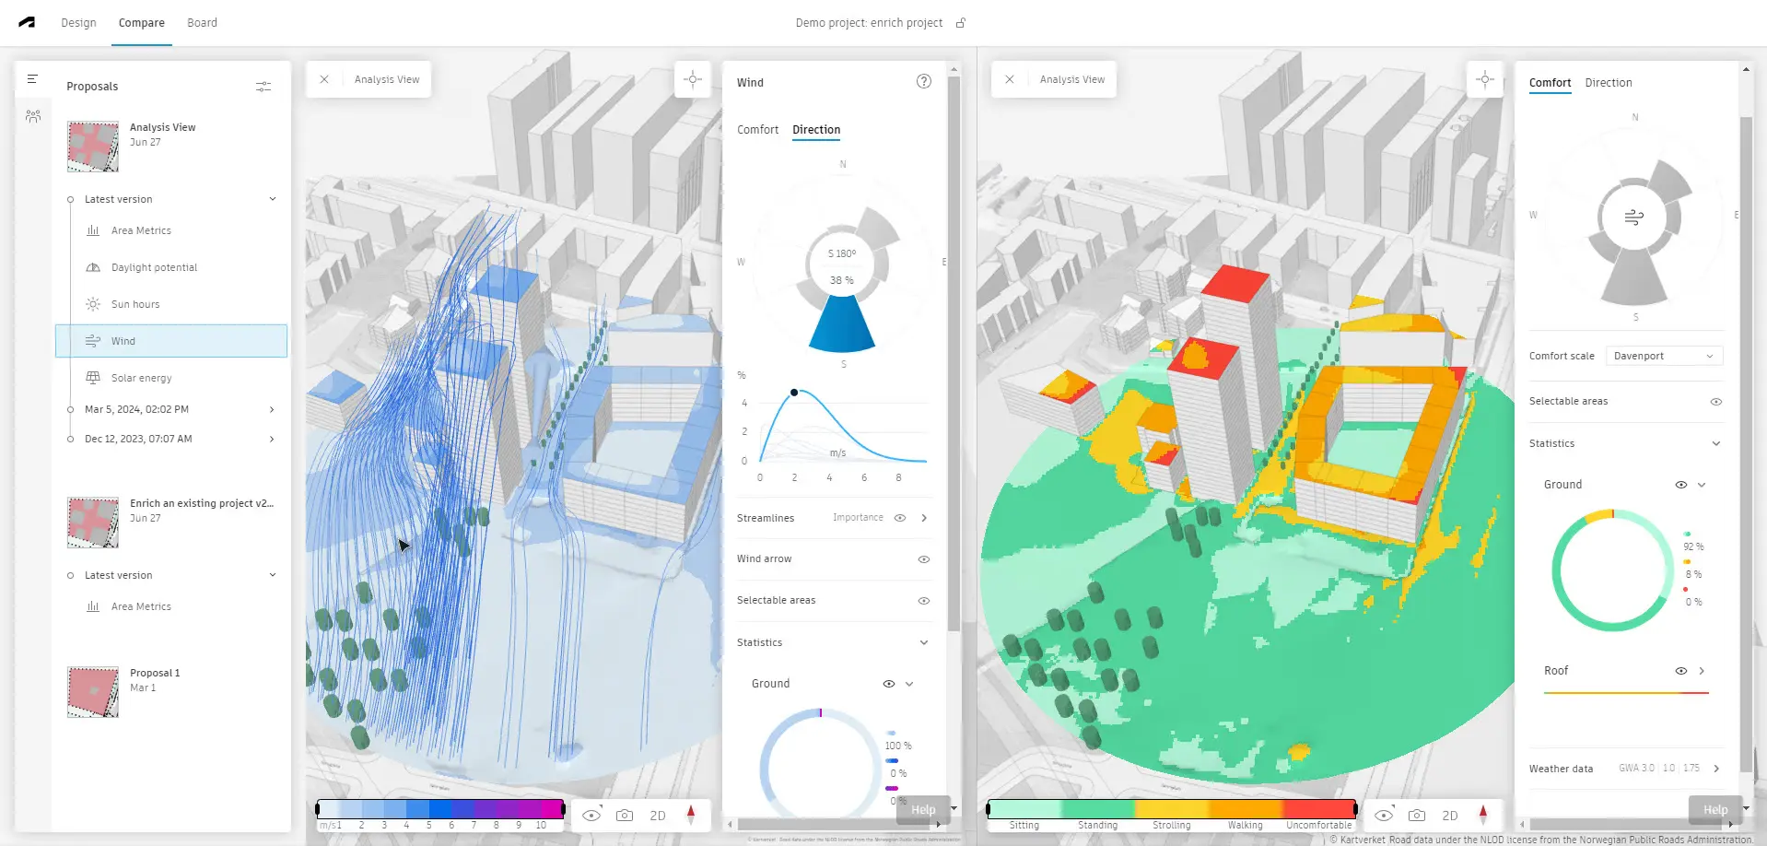
Task: Click the wind speed color scale bar
Action: [440, 809]
